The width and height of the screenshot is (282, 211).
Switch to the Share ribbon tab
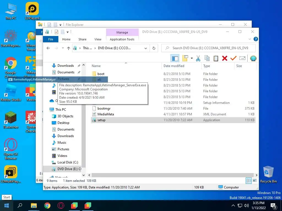click(82, 39)
